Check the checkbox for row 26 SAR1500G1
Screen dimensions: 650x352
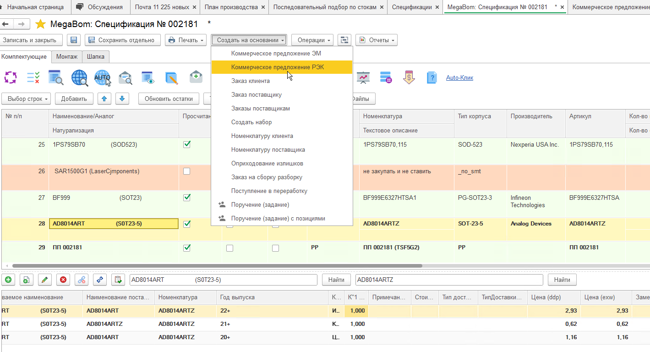coord(186,171)
